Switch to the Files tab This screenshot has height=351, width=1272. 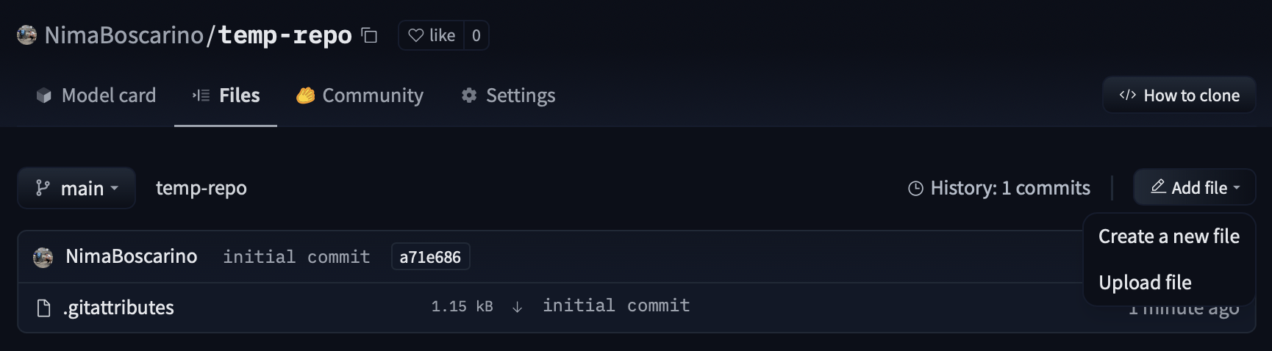(226, 95)
